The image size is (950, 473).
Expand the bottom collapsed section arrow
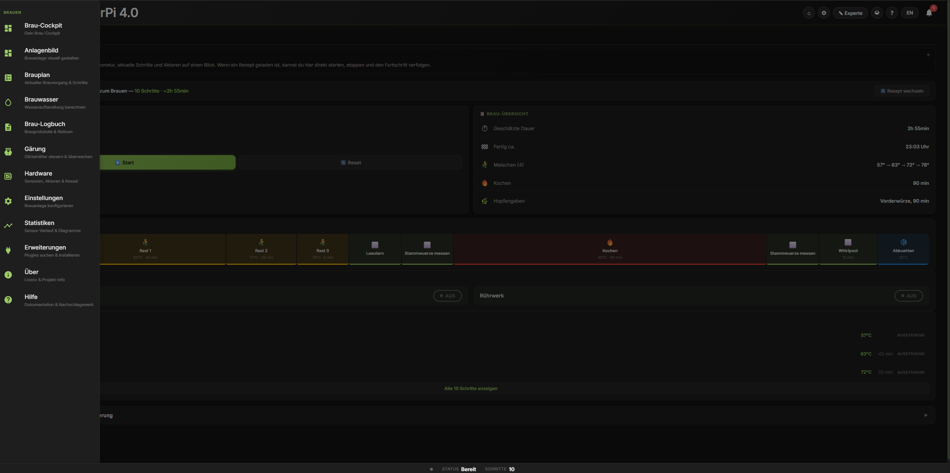[x=926, y=415]
